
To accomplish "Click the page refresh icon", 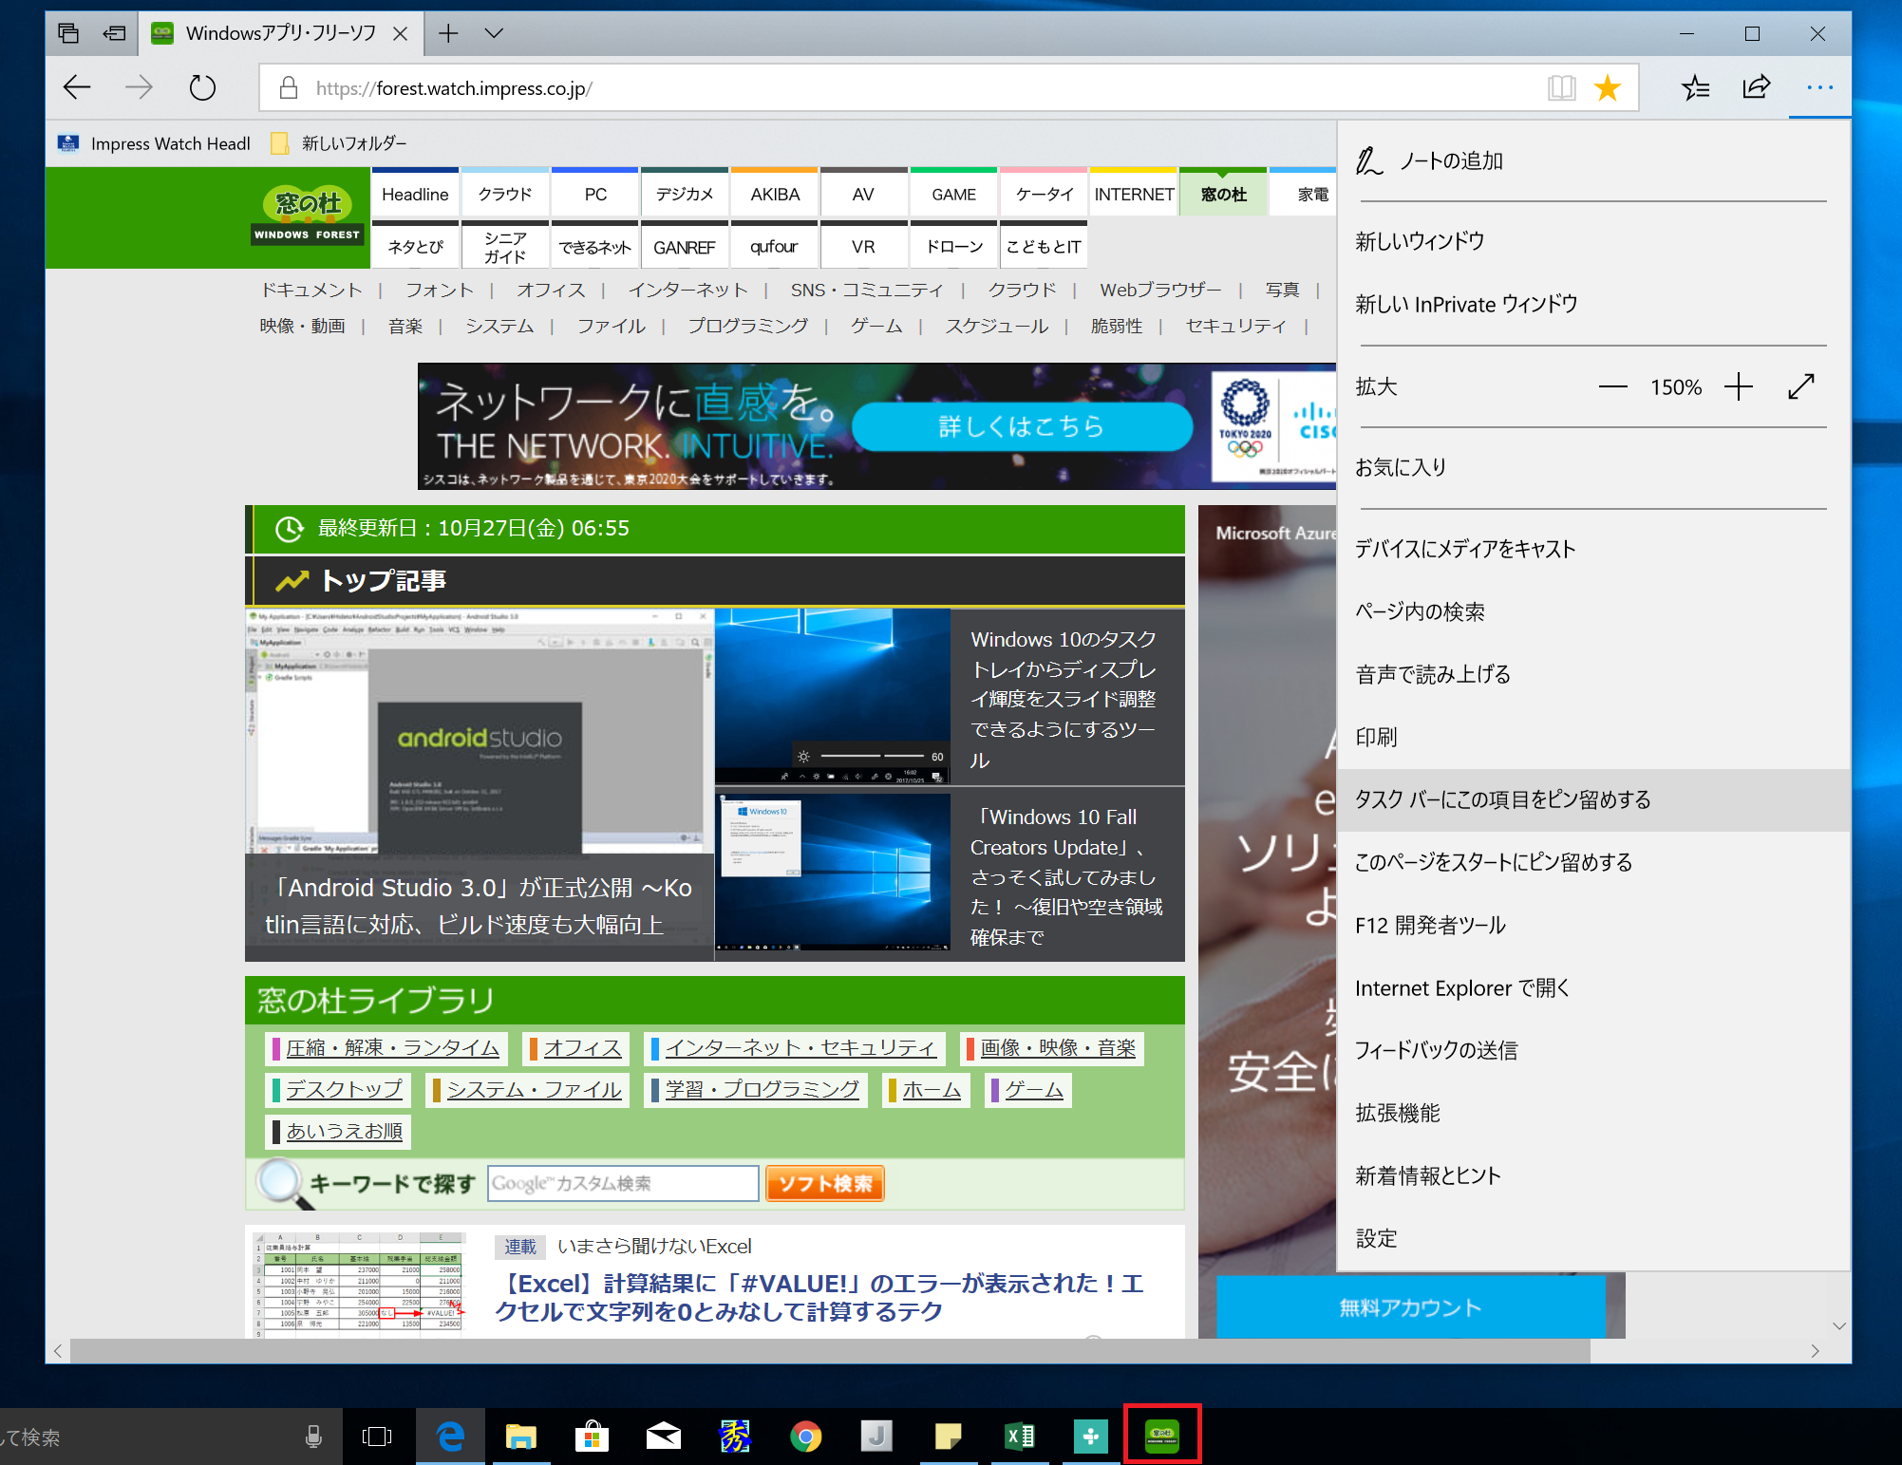I will click(x=201, y=86).
